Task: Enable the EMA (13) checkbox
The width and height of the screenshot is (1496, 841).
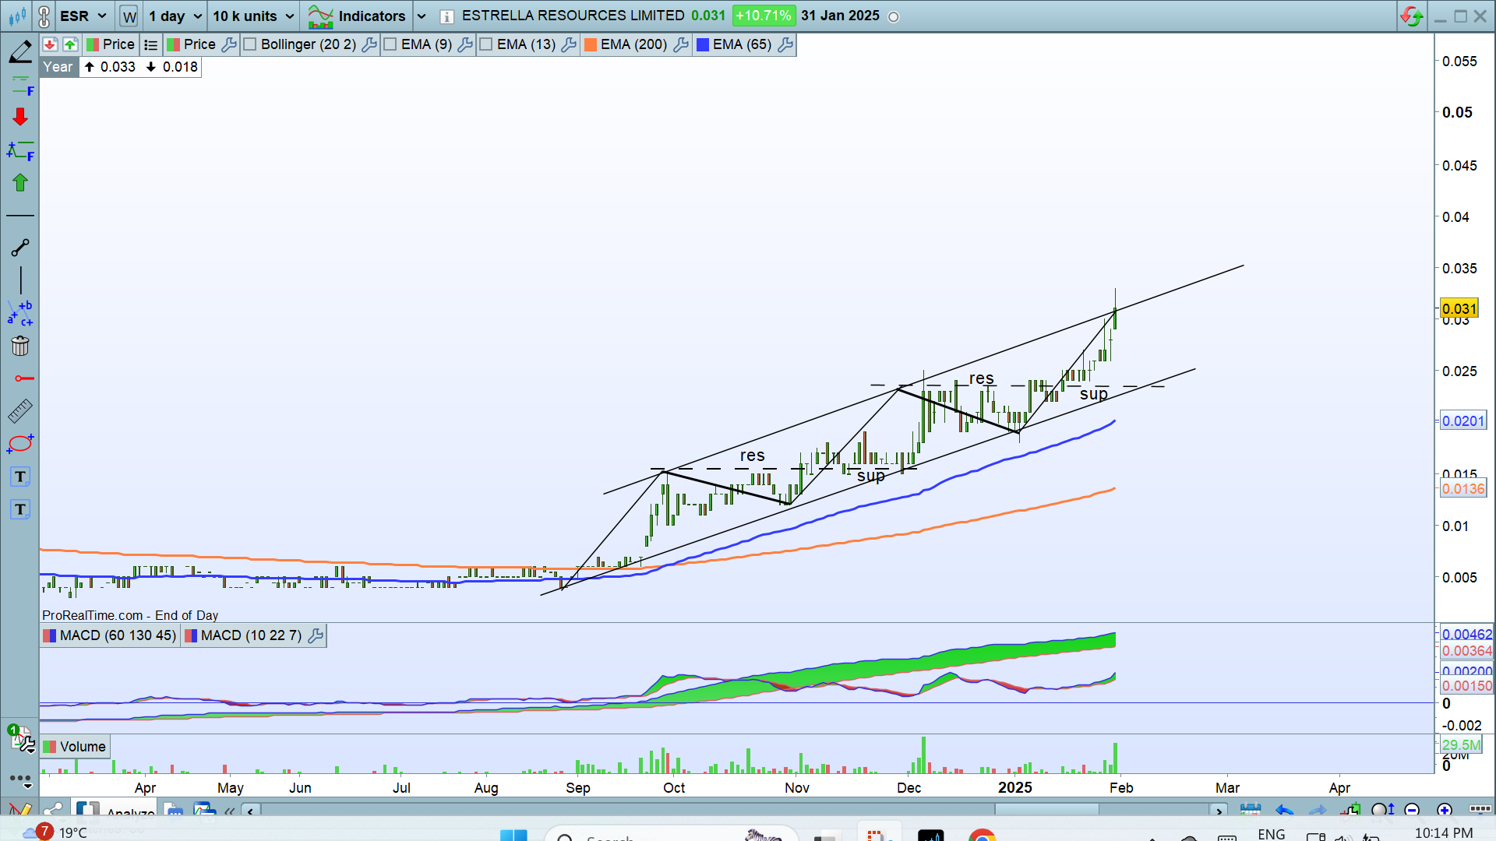Action: [x=486, y=44]
